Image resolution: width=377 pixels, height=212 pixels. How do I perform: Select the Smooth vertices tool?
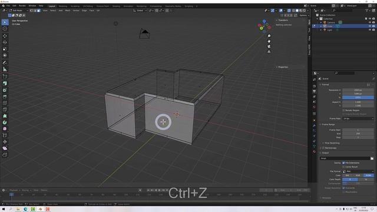click(5, 129)
